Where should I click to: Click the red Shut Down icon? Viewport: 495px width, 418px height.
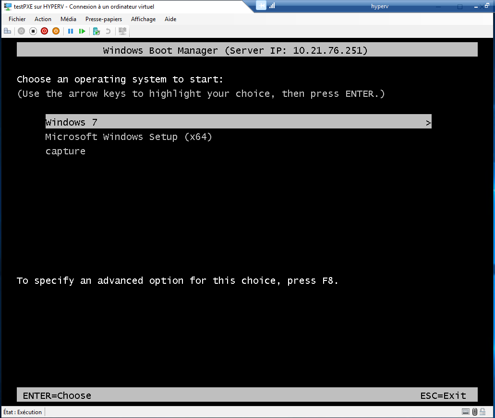[x=44, y=31]
